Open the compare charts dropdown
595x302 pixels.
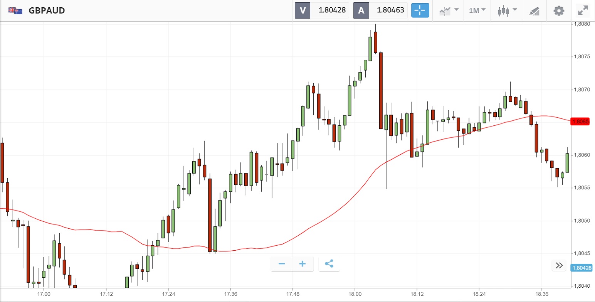tap(448, 10)
